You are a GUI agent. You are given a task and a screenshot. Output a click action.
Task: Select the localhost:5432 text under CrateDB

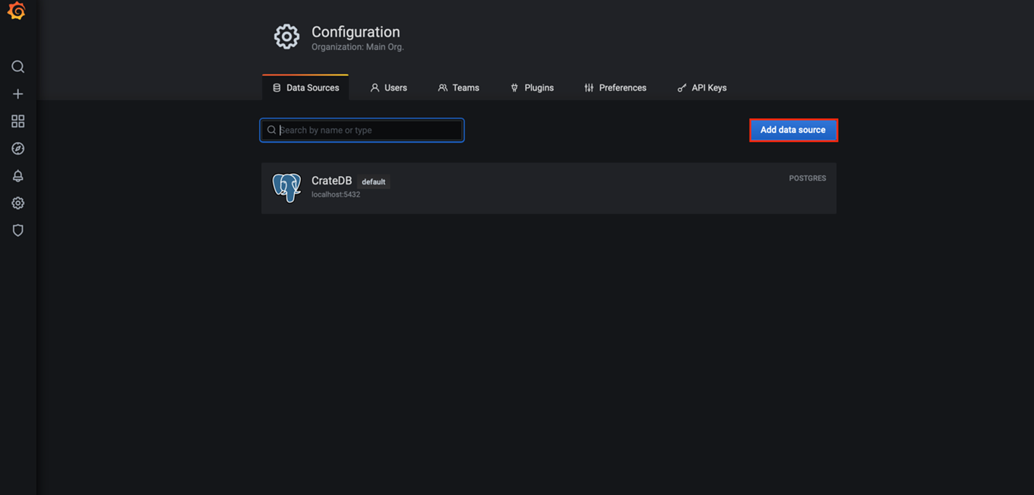(x=336, y=194)
